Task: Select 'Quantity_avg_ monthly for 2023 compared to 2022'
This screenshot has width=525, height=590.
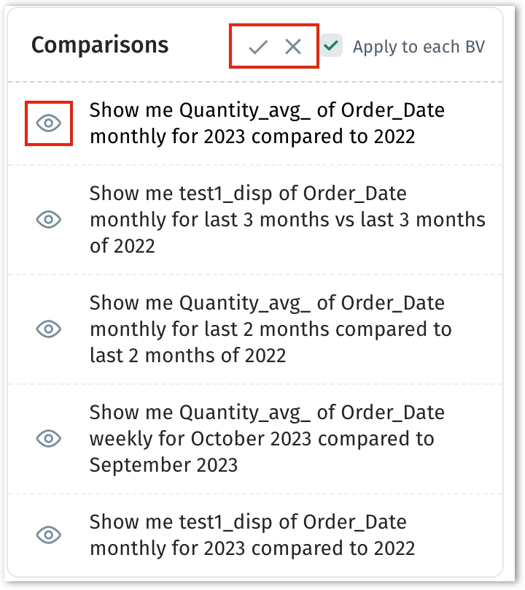Action: click(x=267, y=123)
